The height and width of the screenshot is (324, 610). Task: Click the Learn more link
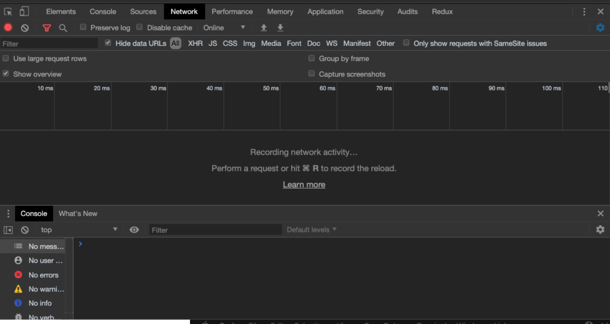click(x=304, y=184)
